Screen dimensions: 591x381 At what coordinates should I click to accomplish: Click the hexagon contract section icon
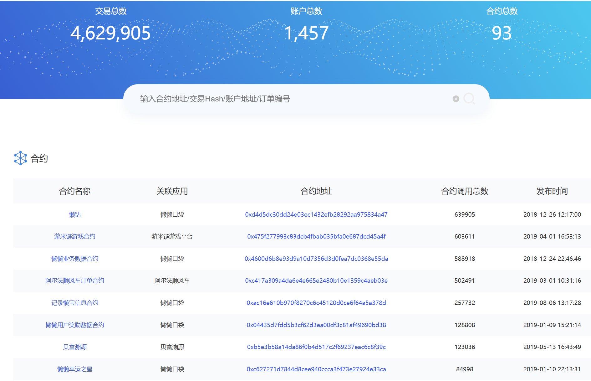[21, 158]
